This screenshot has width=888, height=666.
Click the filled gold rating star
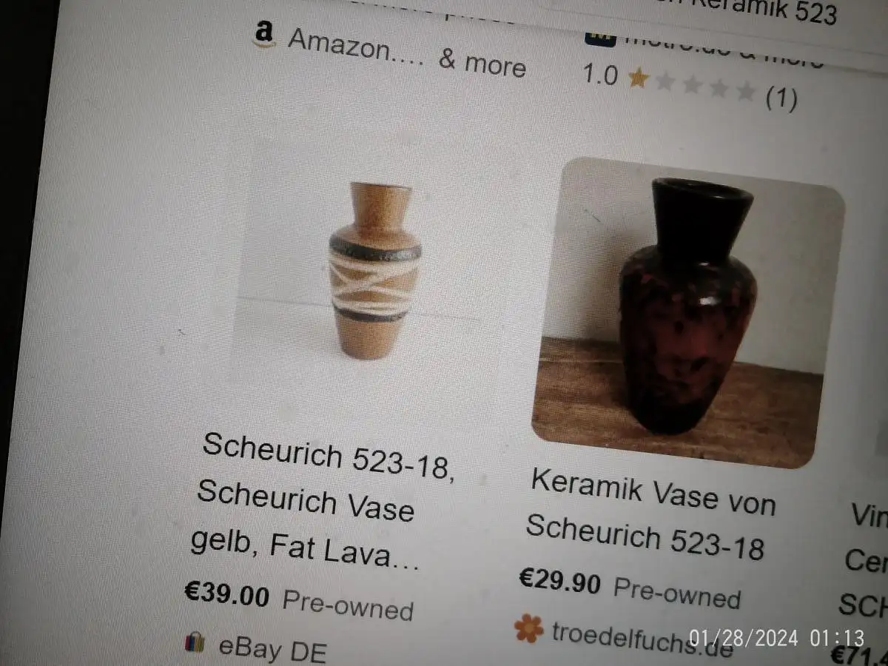click(638, 78)
